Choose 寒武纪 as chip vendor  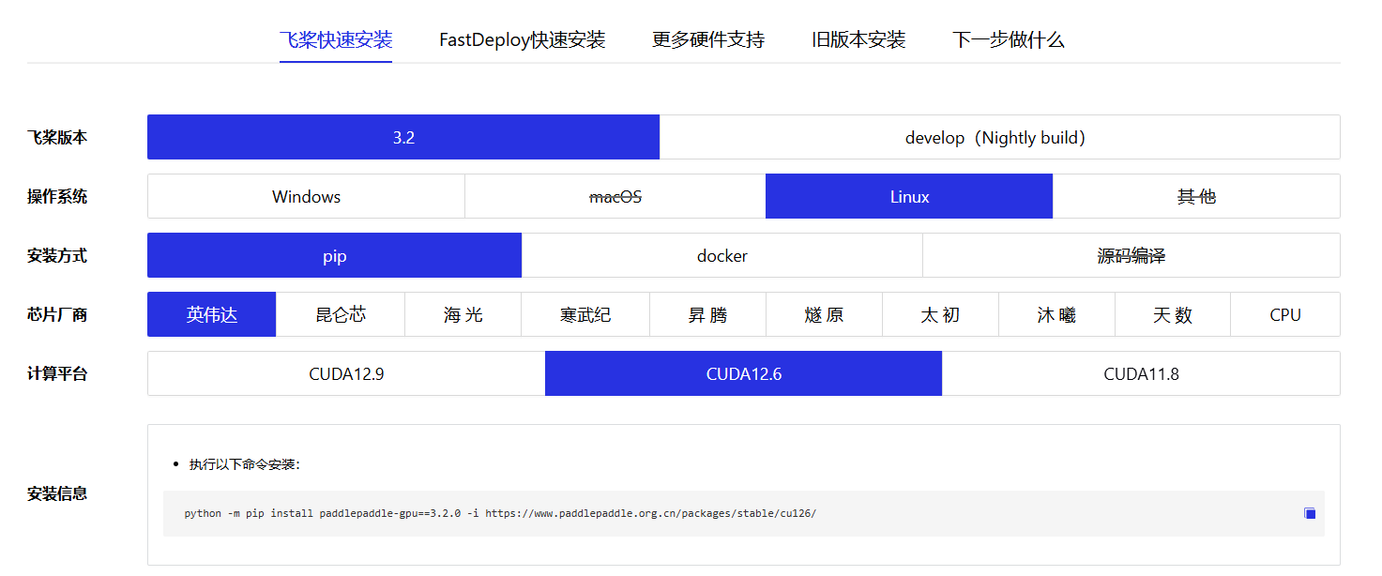point(585,314)
